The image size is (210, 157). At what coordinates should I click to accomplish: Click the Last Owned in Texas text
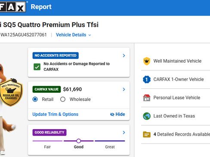(174, 116)
